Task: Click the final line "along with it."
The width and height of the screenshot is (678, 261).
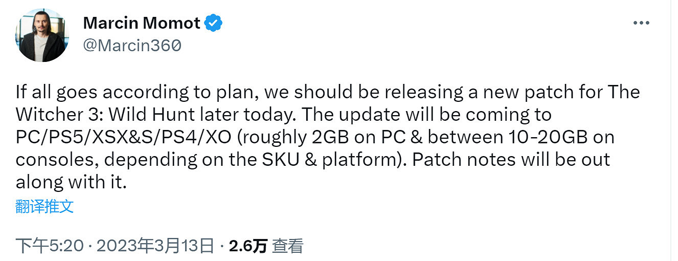Action: click(x=71, y=182)
